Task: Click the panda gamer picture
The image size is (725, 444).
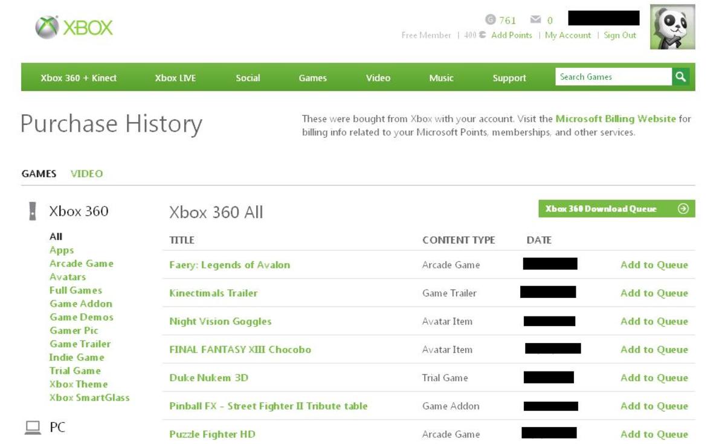Action: 672,27
